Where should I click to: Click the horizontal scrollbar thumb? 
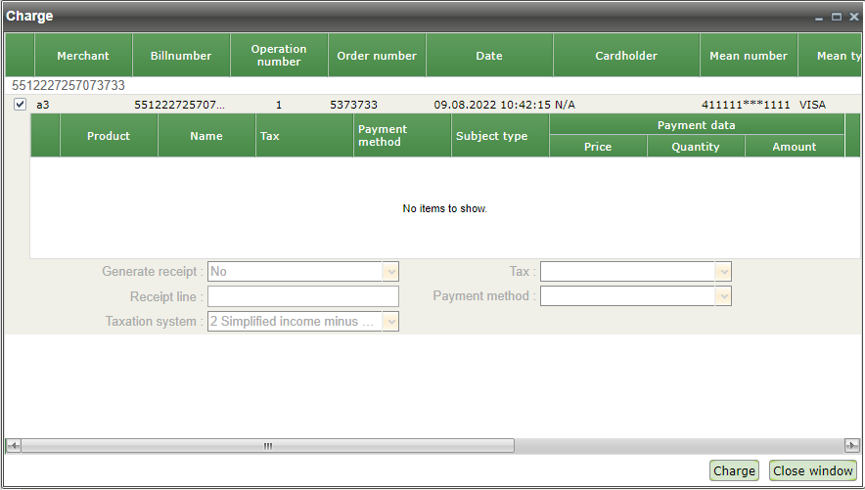tap(267, 445)
